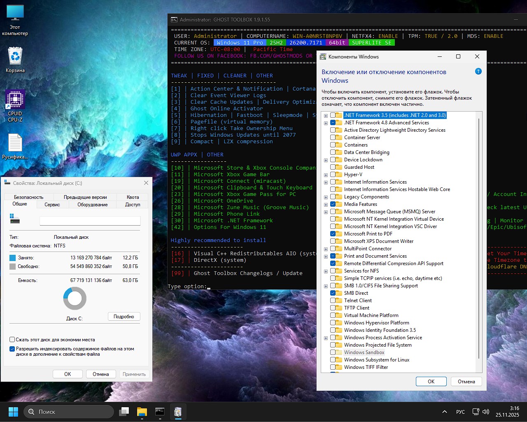This screenshot has width=527, height=422.
Task: Expand .NET Framework 4.8 Advanced Services
Action: (326, 123)
